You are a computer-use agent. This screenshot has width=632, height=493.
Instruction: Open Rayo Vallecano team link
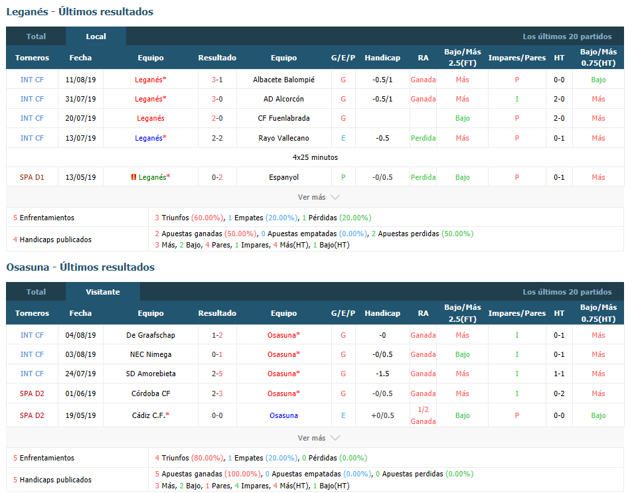pyautogui.click(x=283, y=138)
